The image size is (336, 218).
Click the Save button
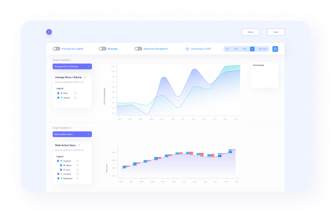click(x=276, y=32)
